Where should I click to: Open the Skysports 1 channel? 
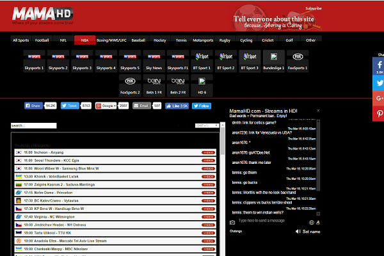point(34,61)
